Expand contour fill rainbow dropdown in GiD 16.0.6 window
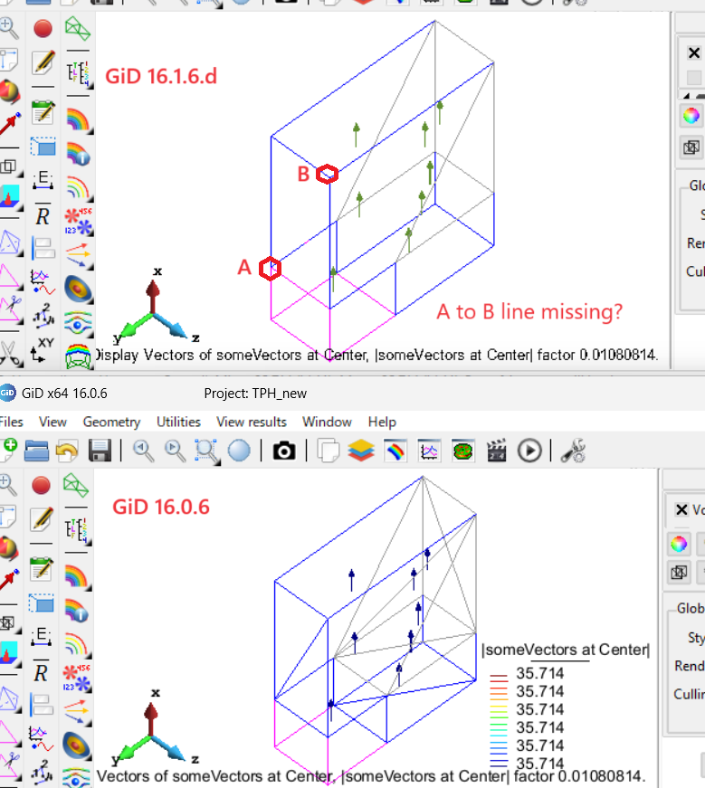 78,602
